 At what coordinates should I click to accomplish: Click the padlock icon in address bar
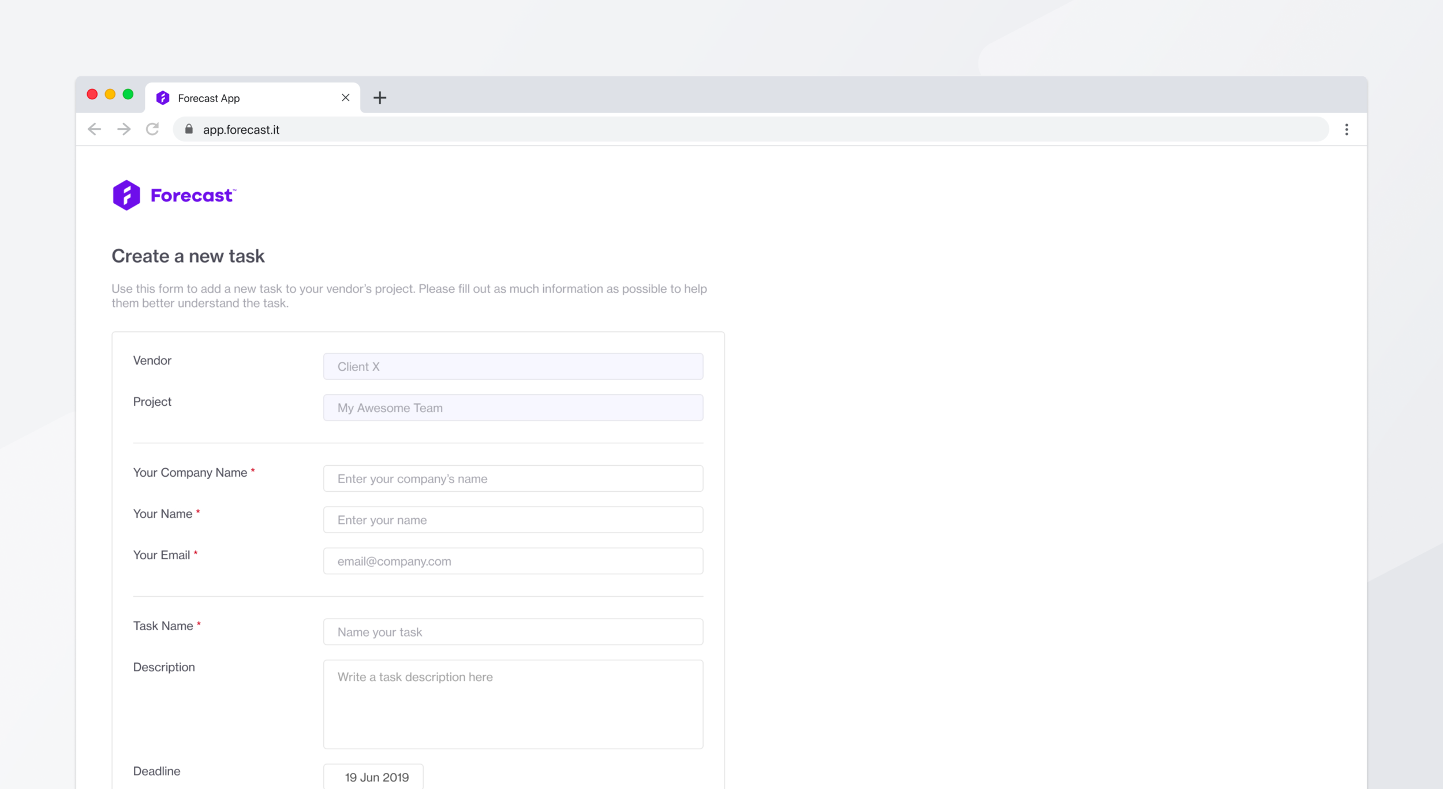pos(189,129)
